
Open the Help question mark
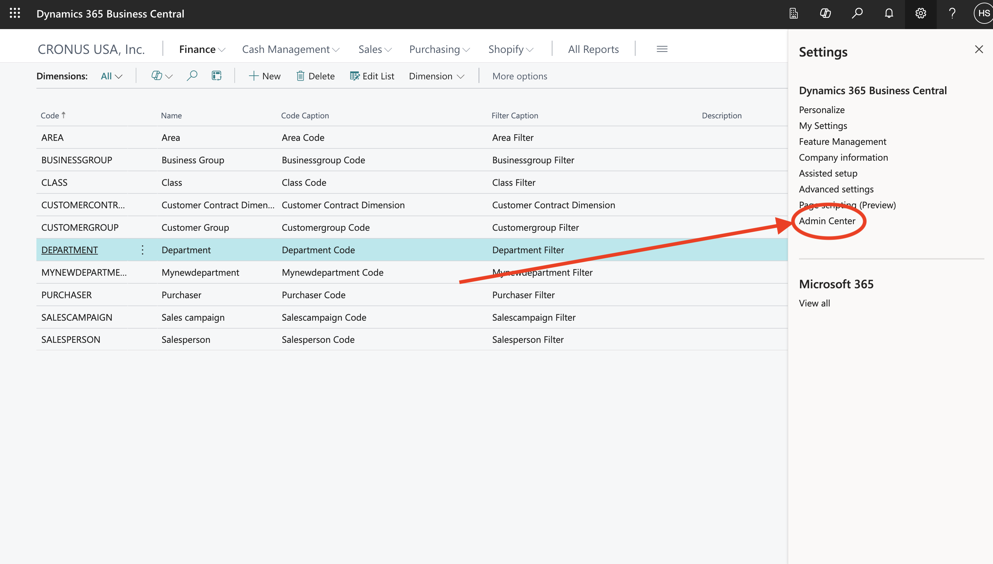952,14
